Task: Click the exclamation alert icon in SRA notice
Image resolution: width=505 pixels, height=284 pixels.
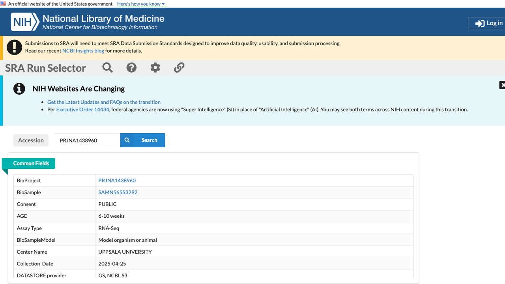Action: pos(15,47)
